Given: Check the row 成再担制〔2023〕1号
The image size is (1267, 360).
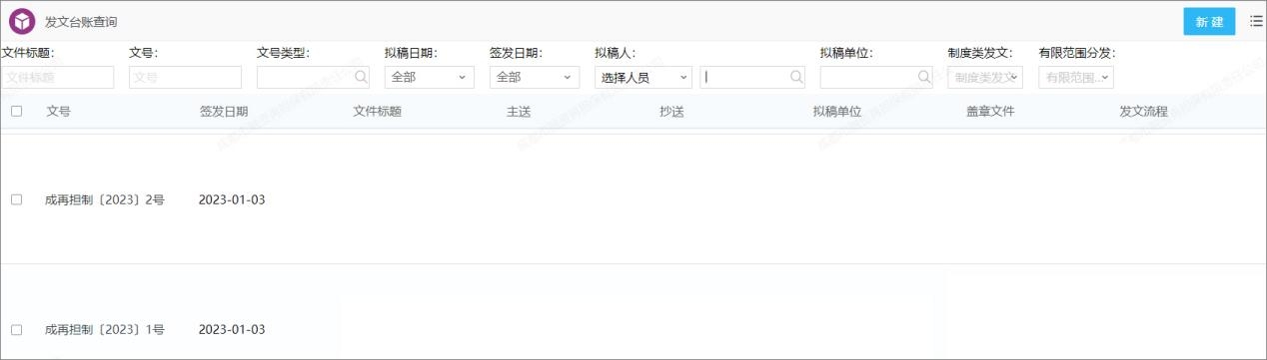Looking at the screenshot, I should coord(16,329).
